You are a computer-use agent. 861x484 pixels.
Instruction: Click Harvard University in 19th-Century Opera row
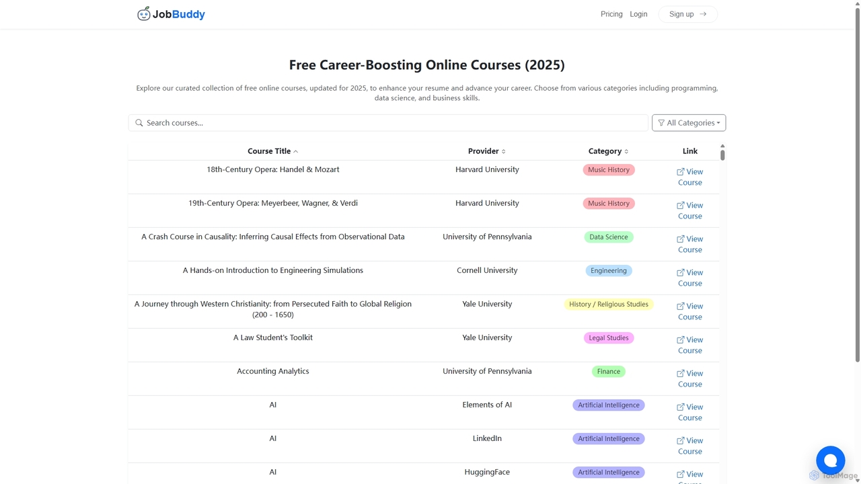pos(487,203)
